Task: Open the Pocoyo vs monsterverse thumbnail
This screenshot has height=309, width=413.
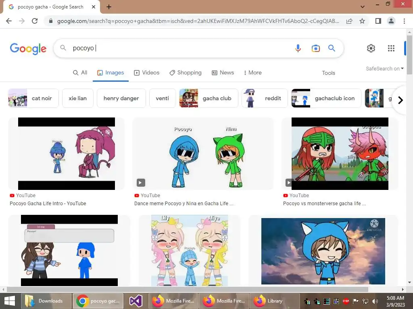Action: [340, 154]
